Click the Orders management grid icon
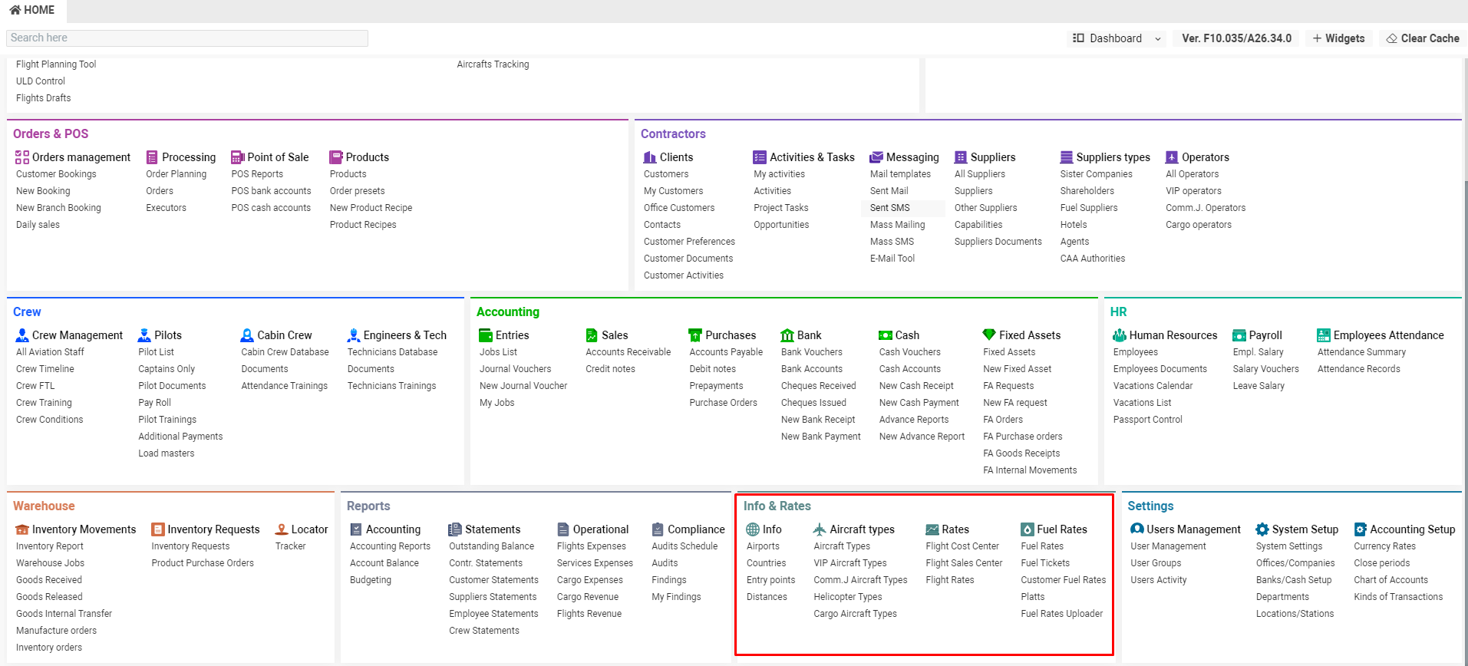The image size is (1468, 666). [22, 157]
